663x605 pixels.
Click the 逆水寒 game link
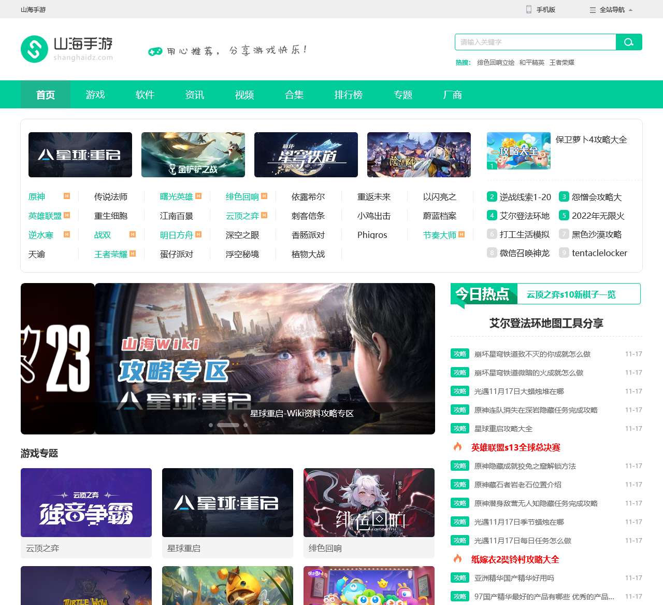(x=41, y=235)
